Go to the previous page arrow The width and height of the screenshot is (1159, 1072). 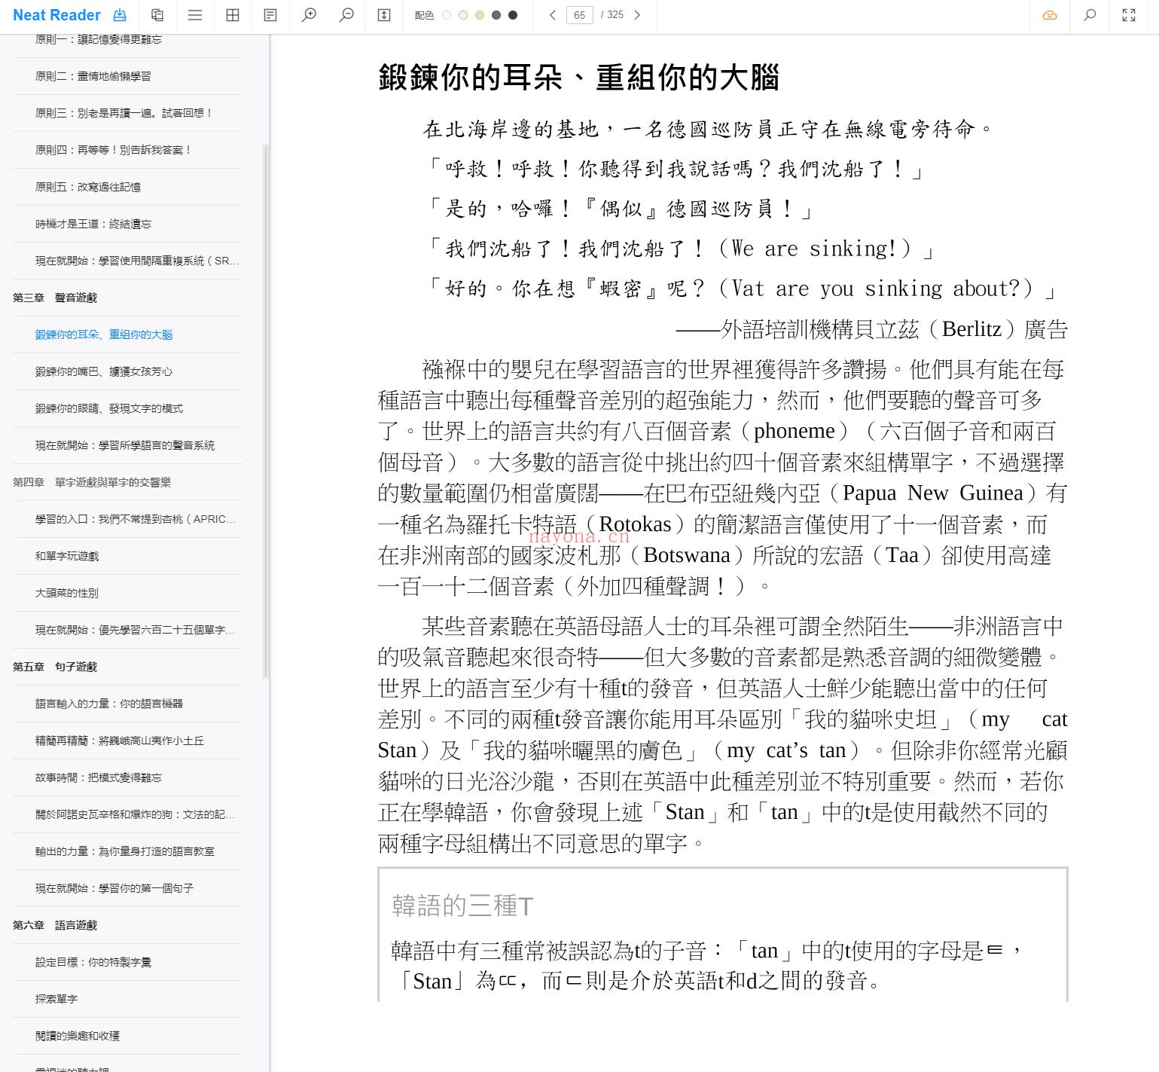[x=553, y=15]
